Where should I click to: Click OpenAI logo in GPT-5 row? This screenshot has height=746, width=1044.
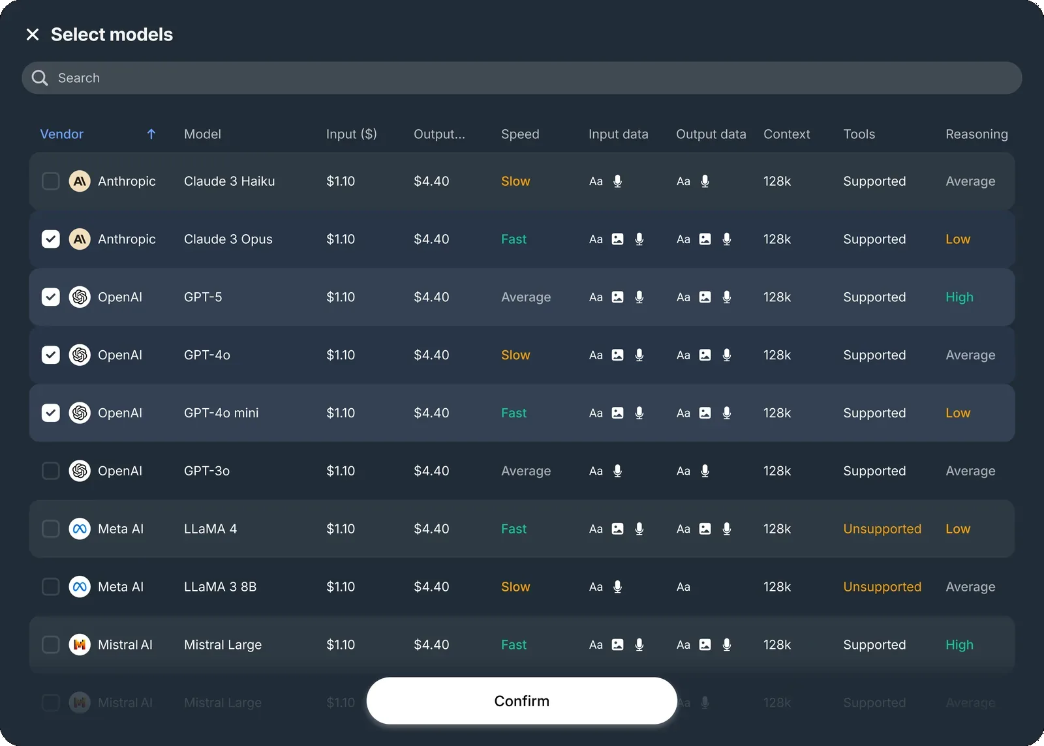[x=80, y=297]
